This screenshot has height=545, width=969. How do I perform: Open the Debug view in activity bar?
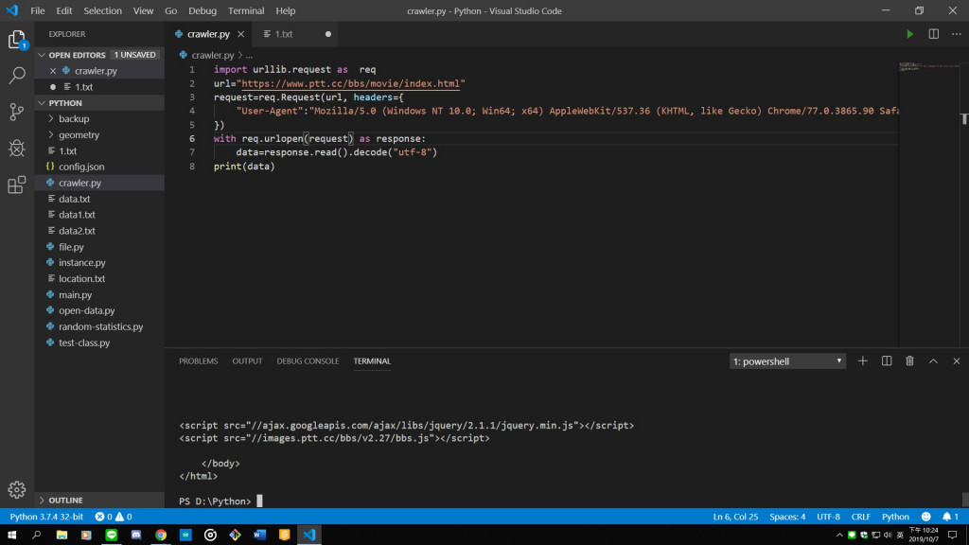click(x=17, y=149)
